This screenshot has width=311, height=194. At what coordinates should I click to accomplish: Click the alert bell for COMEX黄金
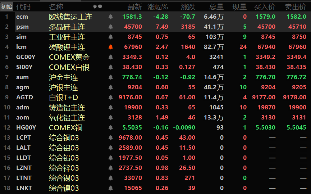pos(110,57)
